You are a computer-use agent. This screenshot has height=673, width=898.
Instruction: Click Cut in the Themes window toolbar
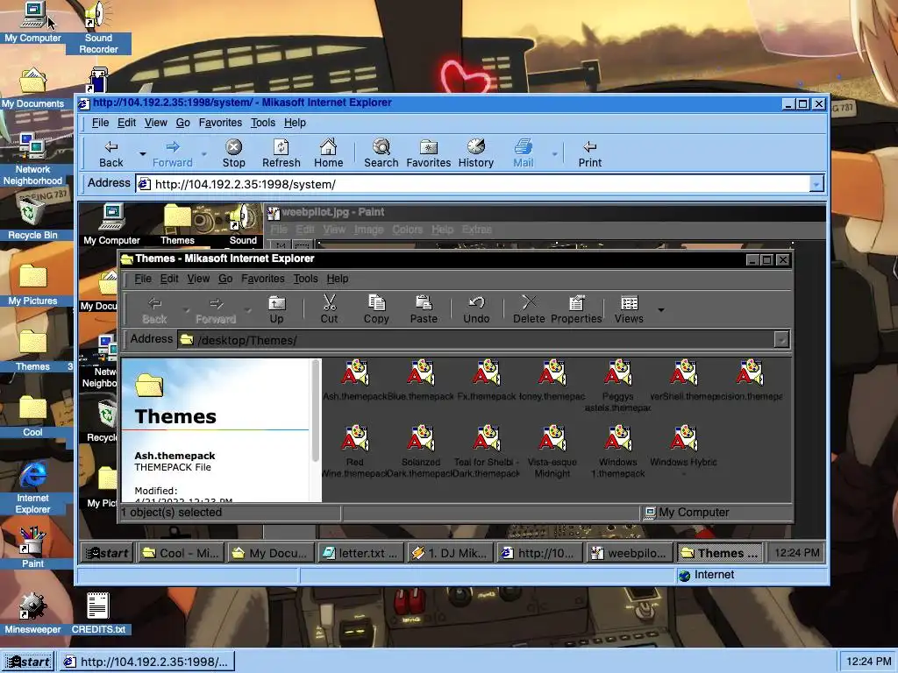point(329,309)
